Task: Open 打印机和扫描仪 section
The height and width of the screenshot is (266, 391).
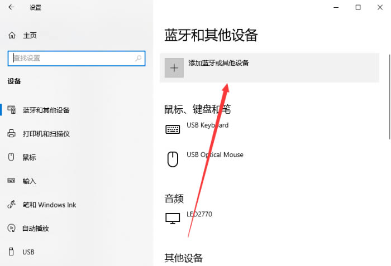Action: (x=46, y=134)
